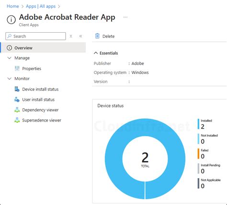The width and height of the screenshot is (227, 205).
Task: Click the dark Not Applicable legend swatch
Action: tap(198, 183)
